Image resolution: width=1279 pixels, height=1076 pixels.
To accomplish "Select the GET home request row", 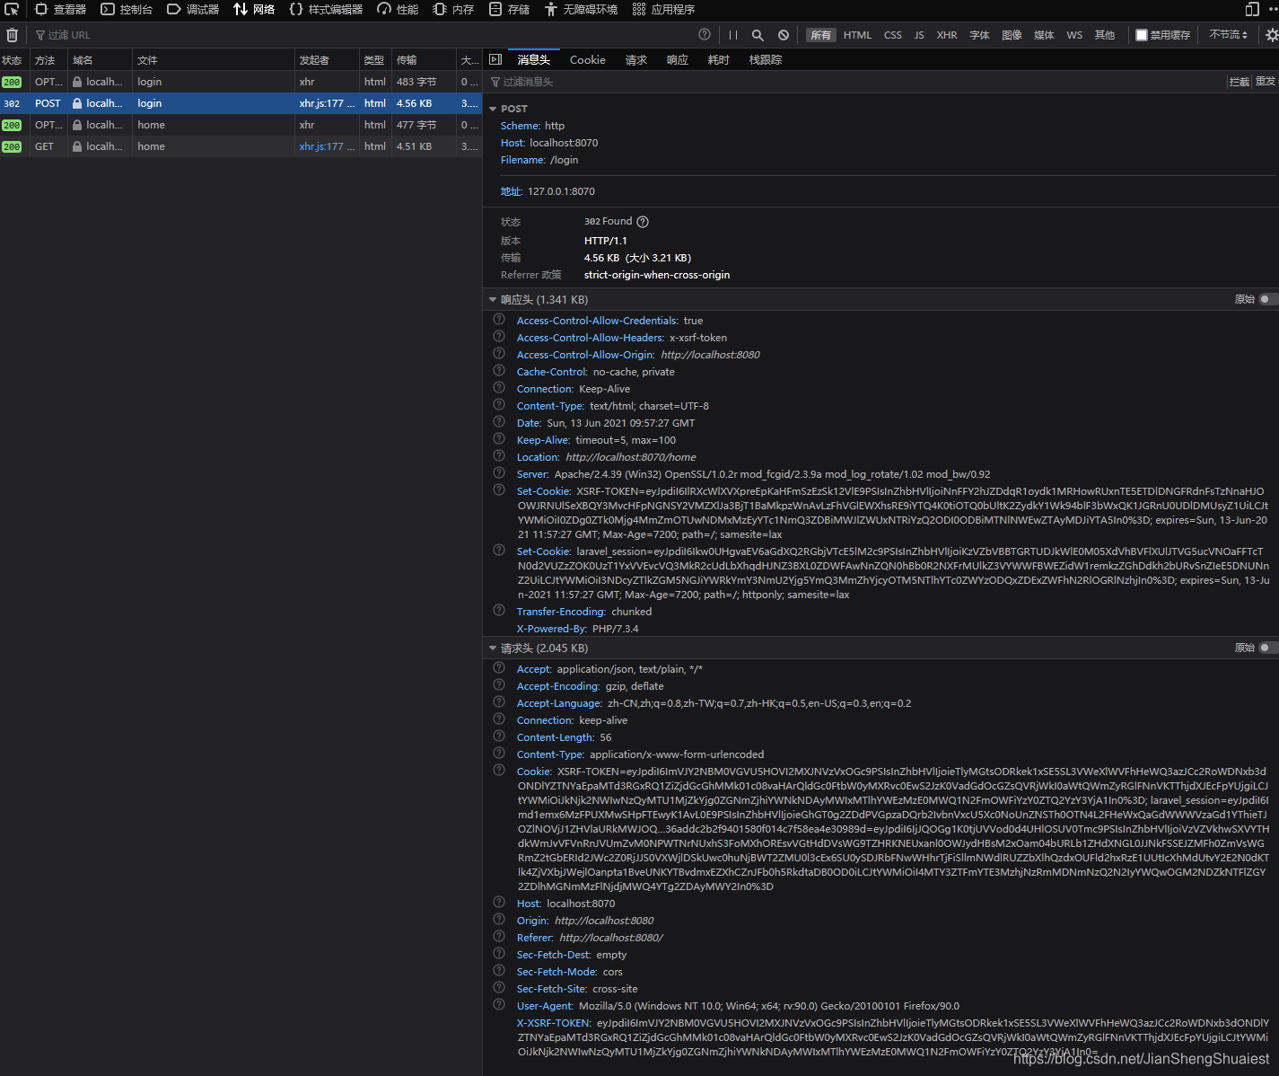I will click(241, 146).
